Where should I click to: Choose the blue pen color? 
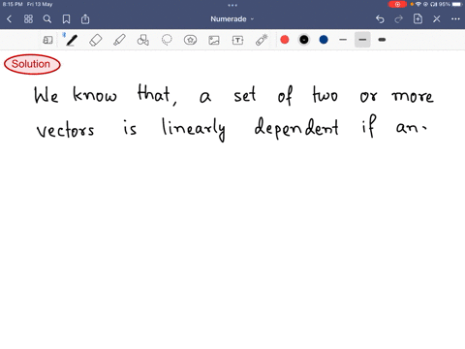coord(324,40)
